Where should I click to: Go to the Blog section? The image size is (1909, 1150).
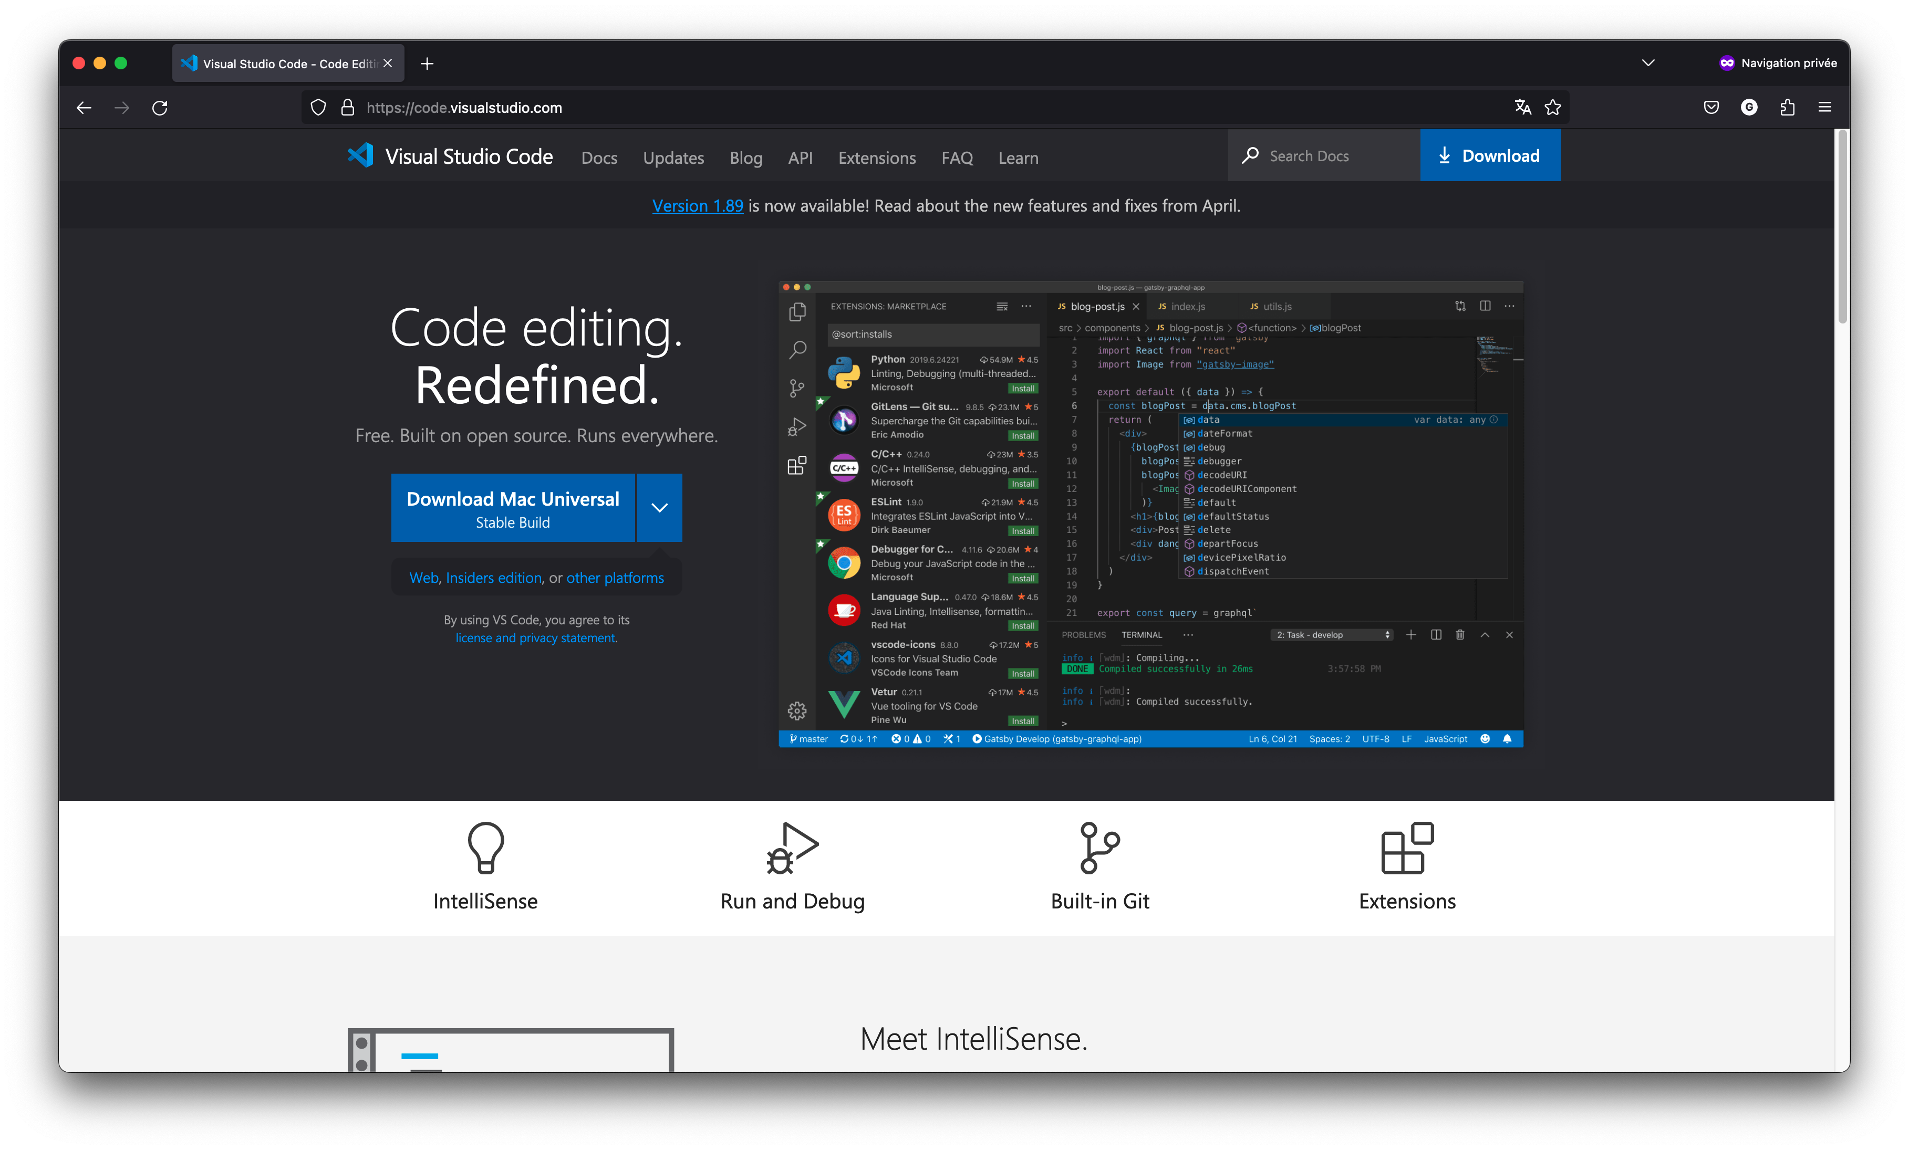[746, 158]
